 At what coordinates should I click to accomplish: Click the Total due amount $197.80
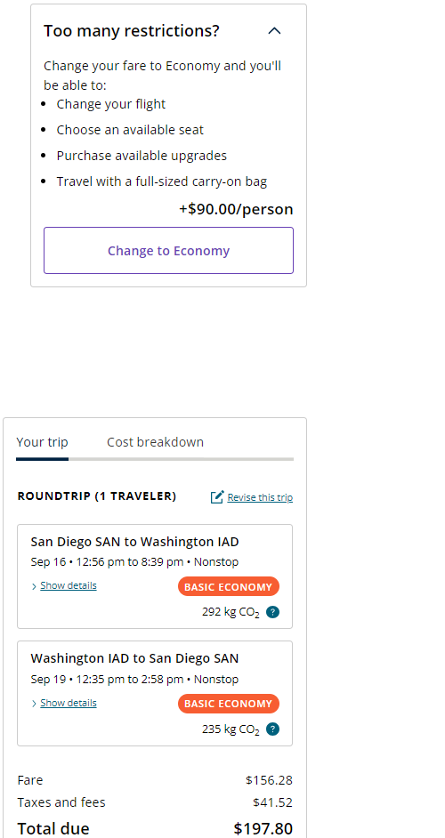point(263,828)
